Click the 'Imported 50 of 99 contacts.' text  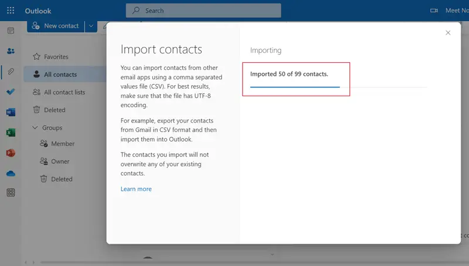[289, 74]
